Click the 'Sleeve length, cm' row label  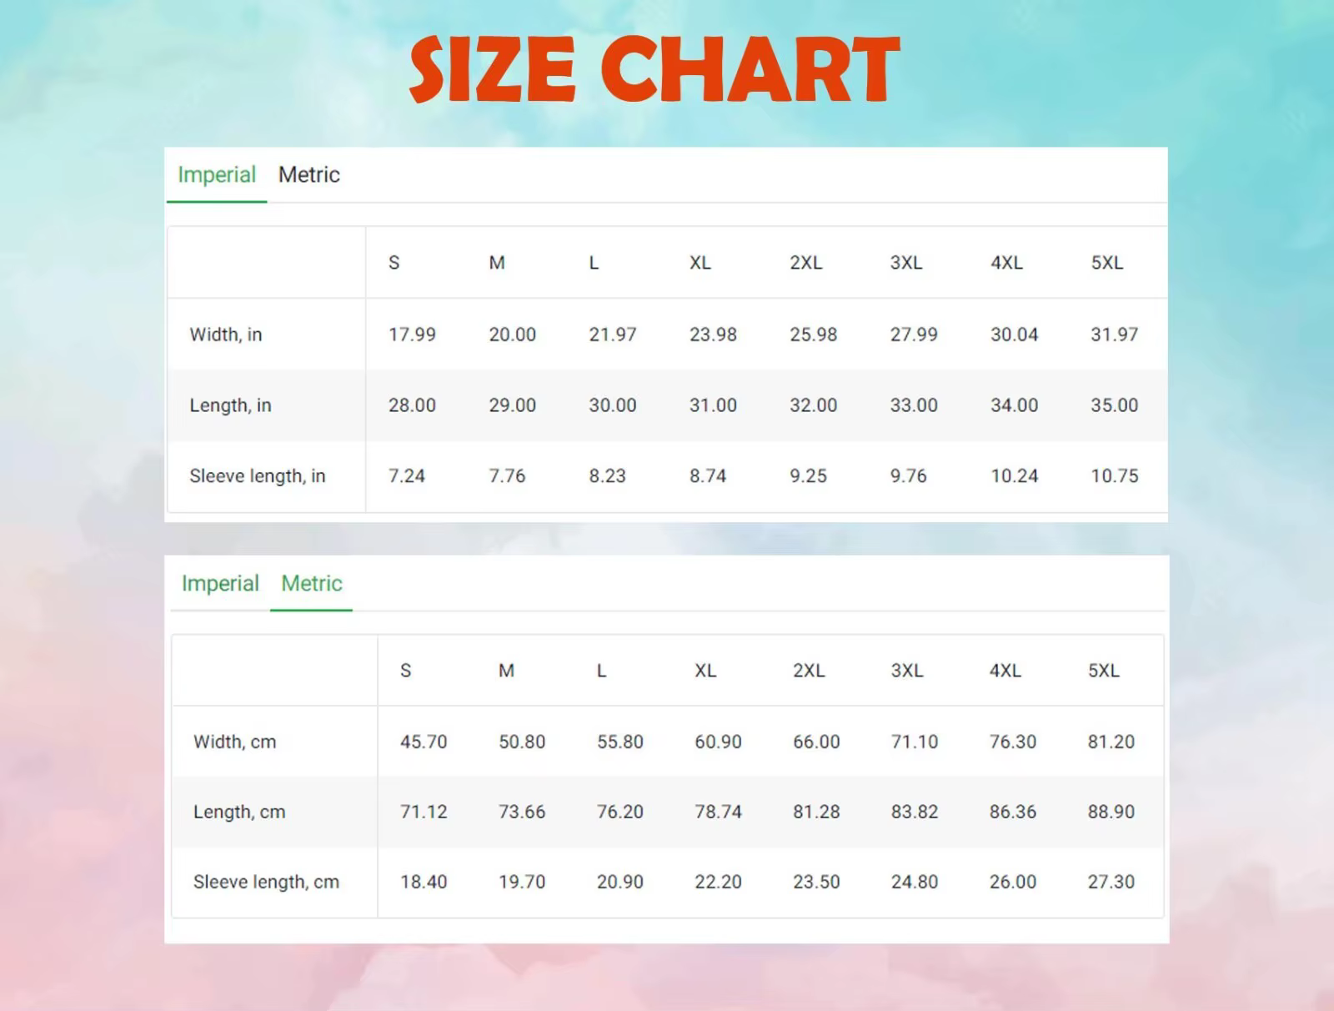coord(266,882)
